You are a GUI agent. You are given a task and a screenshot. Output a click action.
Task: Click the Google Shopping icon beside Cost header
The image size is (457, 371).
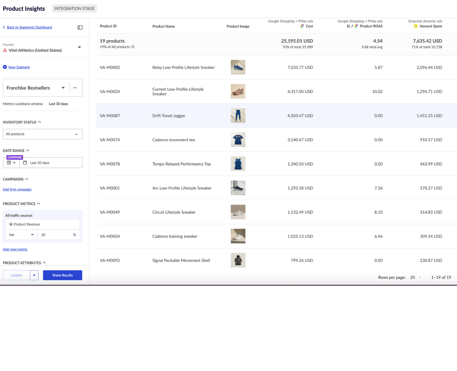coord(302,26)
